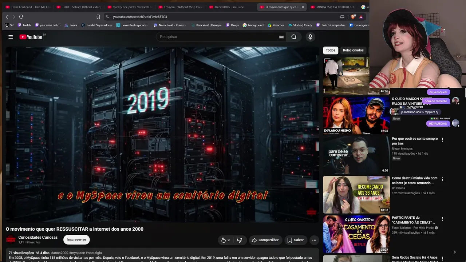Viewport: 466px width, 262px height.
Task: Open the #myspace hashtag
Action: (77, 253)
